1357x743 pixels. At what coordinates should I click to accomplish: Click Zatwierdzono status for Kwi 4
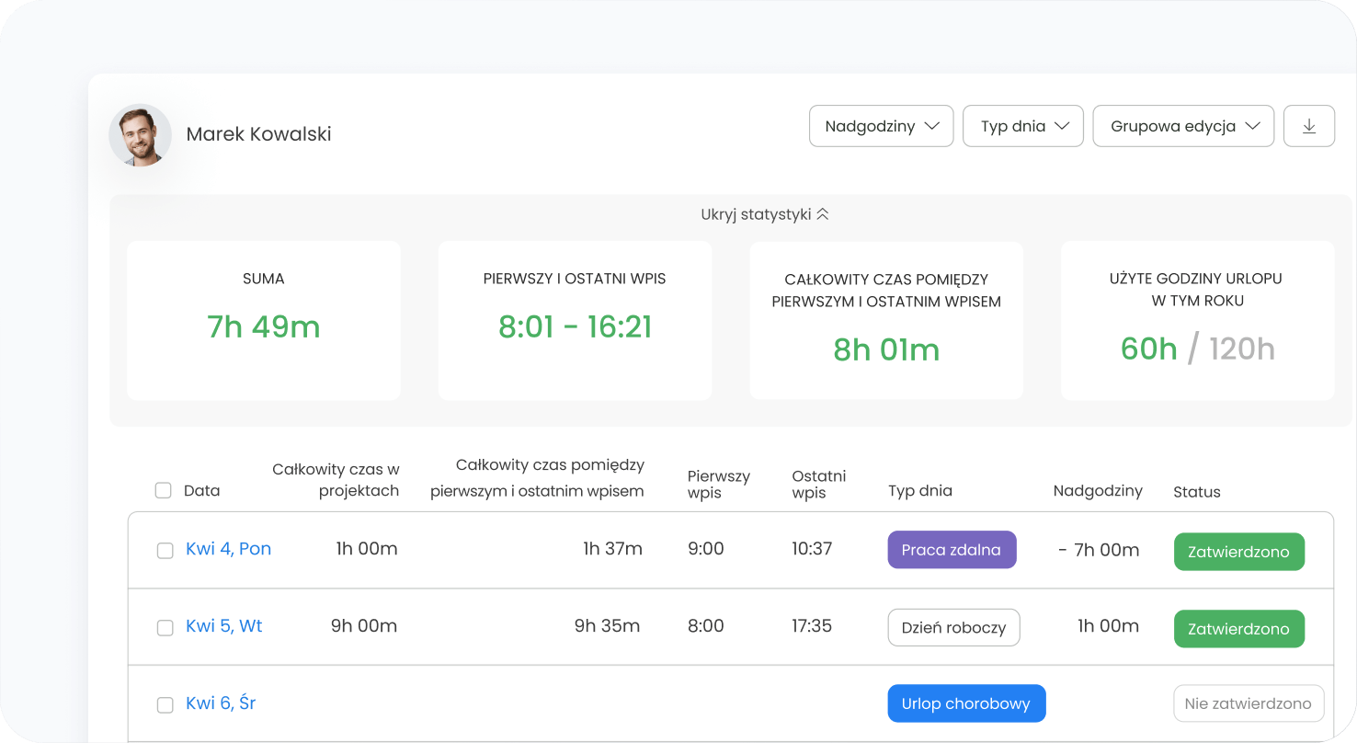point(1238,552)
